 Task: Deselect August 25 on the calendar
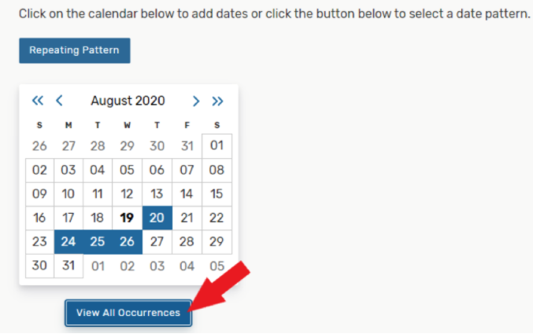(98, 241)
